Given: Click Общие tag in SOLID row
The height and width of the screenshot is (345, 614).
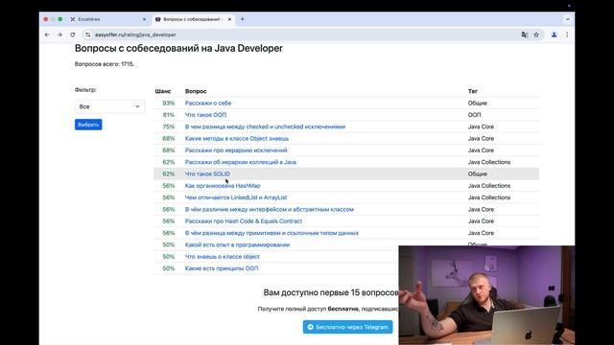Looking at the screenshot, I should [478, 173].
